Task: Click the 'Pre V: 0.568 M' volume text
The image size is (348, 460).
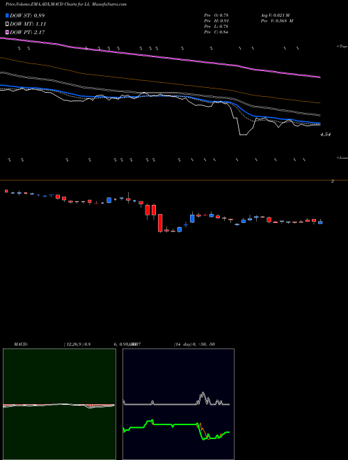Action: [277, 21]
